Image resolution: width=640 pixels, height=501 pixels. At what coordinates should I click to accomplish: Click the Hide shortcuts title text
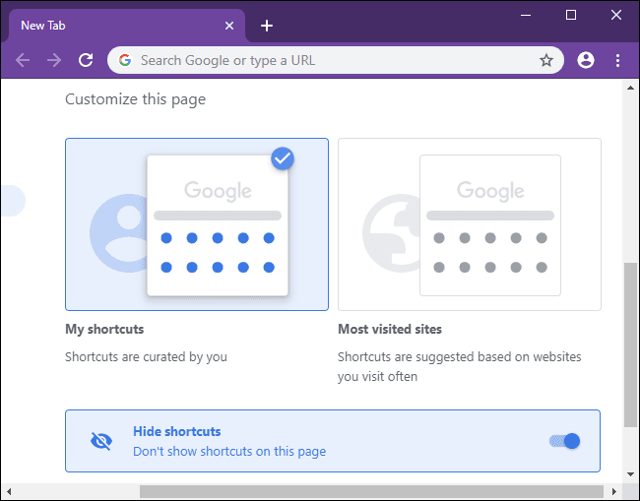pos(177,431)
